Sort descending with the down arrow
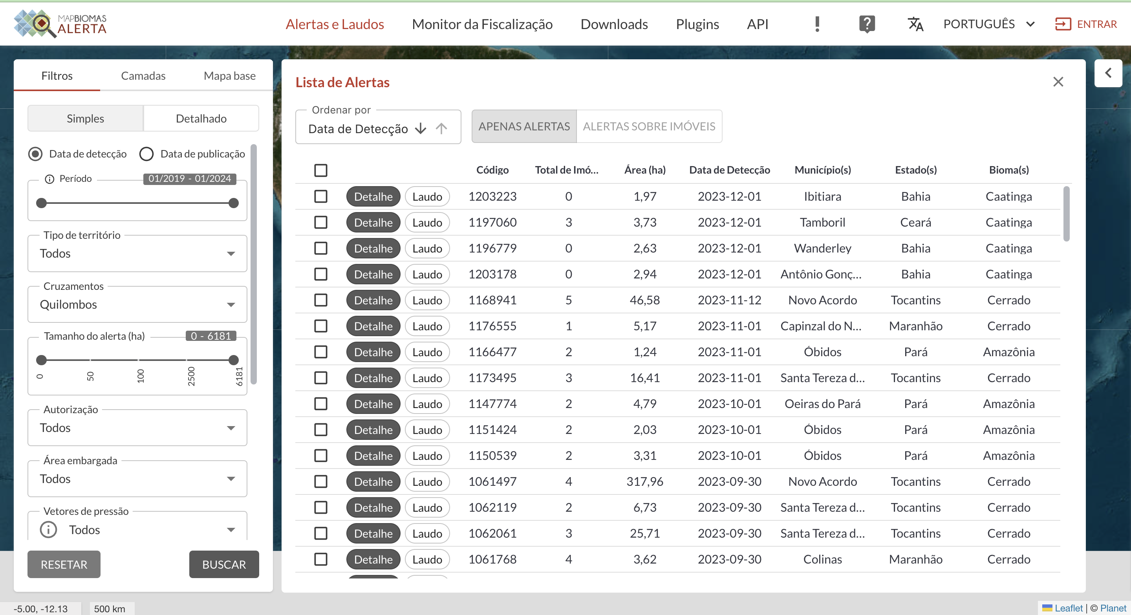Viewport: 1131px width, 615px height. pyautogui.click(x=421, y=128)
